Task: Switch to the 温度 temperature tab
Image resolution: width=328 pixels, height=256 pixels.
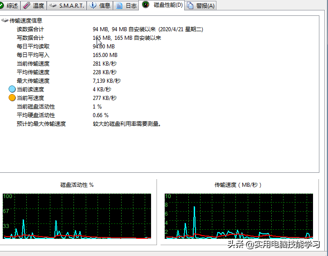Action: point(34,5)
